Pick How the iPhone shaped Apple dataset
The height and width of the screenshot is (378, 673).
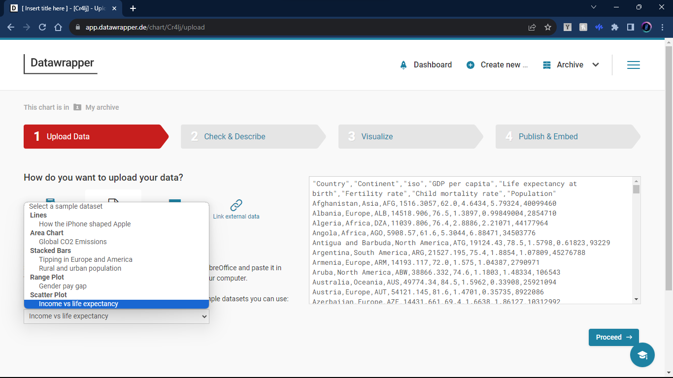(85, 224)
